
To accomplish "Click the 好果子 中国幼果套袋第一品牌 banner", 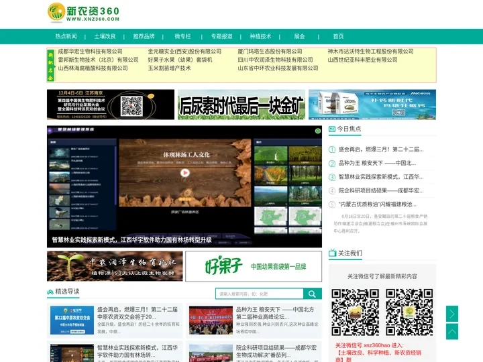I will pyautogui.click(x=254, y=266).
